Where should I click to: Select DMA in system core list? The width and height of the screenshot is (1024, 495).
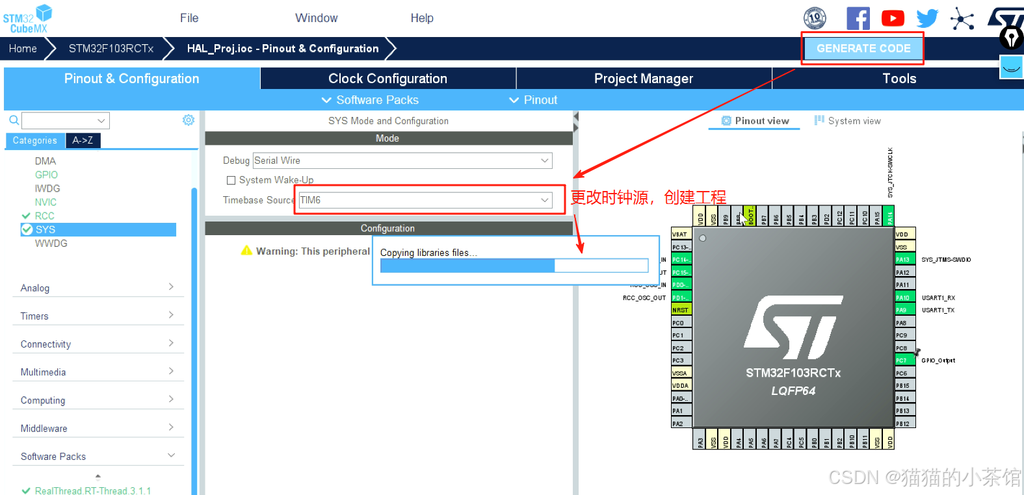click(x=46, y=161)
